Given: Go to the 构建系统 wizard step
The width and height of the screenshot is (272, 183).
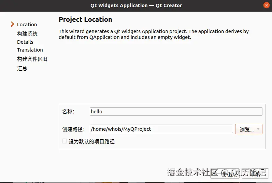Looking at the screenshot, I should [27, 34].
